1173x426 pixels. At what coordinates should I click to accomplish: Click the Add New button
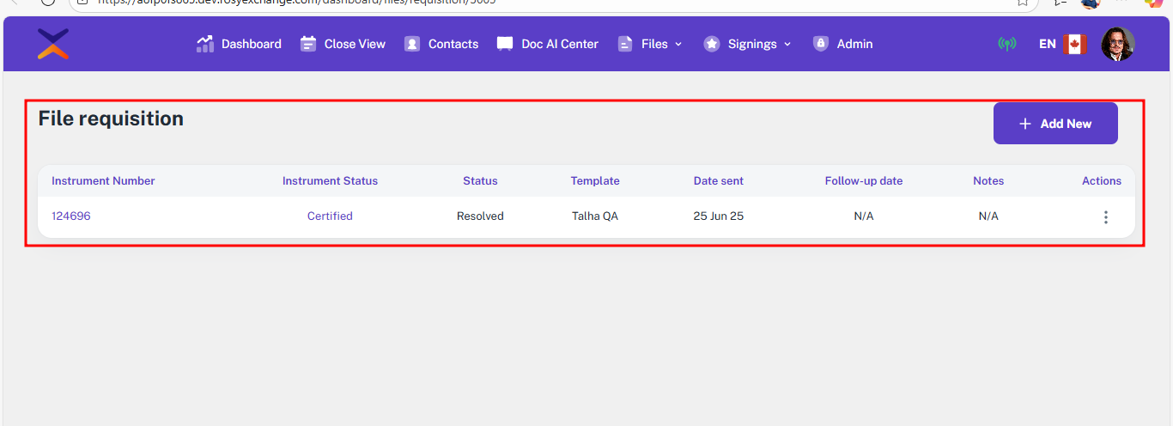[x=1055, y=124]
